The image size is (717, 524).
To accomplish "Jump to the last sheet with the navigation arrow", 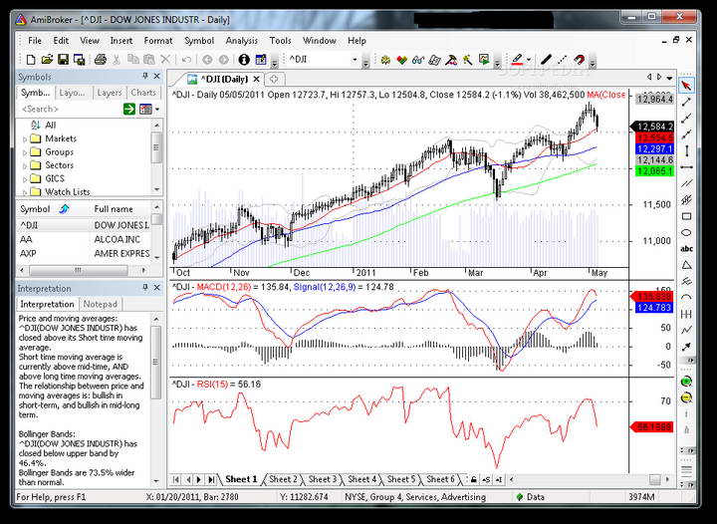I will [x=211, y=479].
